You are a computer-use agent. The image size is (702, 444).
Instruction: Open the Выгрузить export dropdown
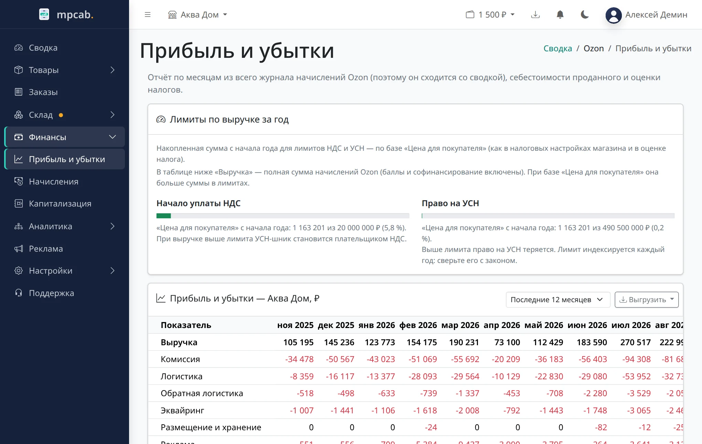[x=647, y=299]
